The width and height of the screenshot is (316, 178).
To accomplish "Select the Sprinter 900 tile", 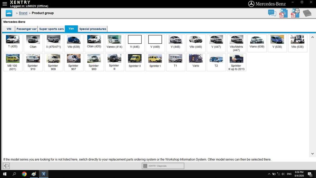I will (94, 62).
